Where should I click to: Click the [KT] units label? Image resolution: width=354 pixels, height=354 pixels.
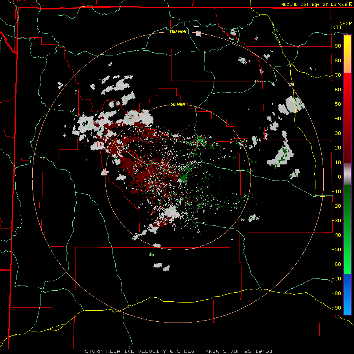(x=336, y=27)
